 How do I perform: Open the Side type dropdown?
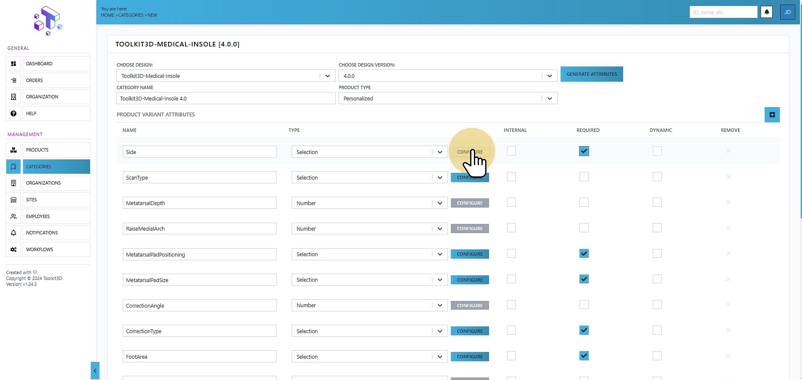tap(370, 152)
